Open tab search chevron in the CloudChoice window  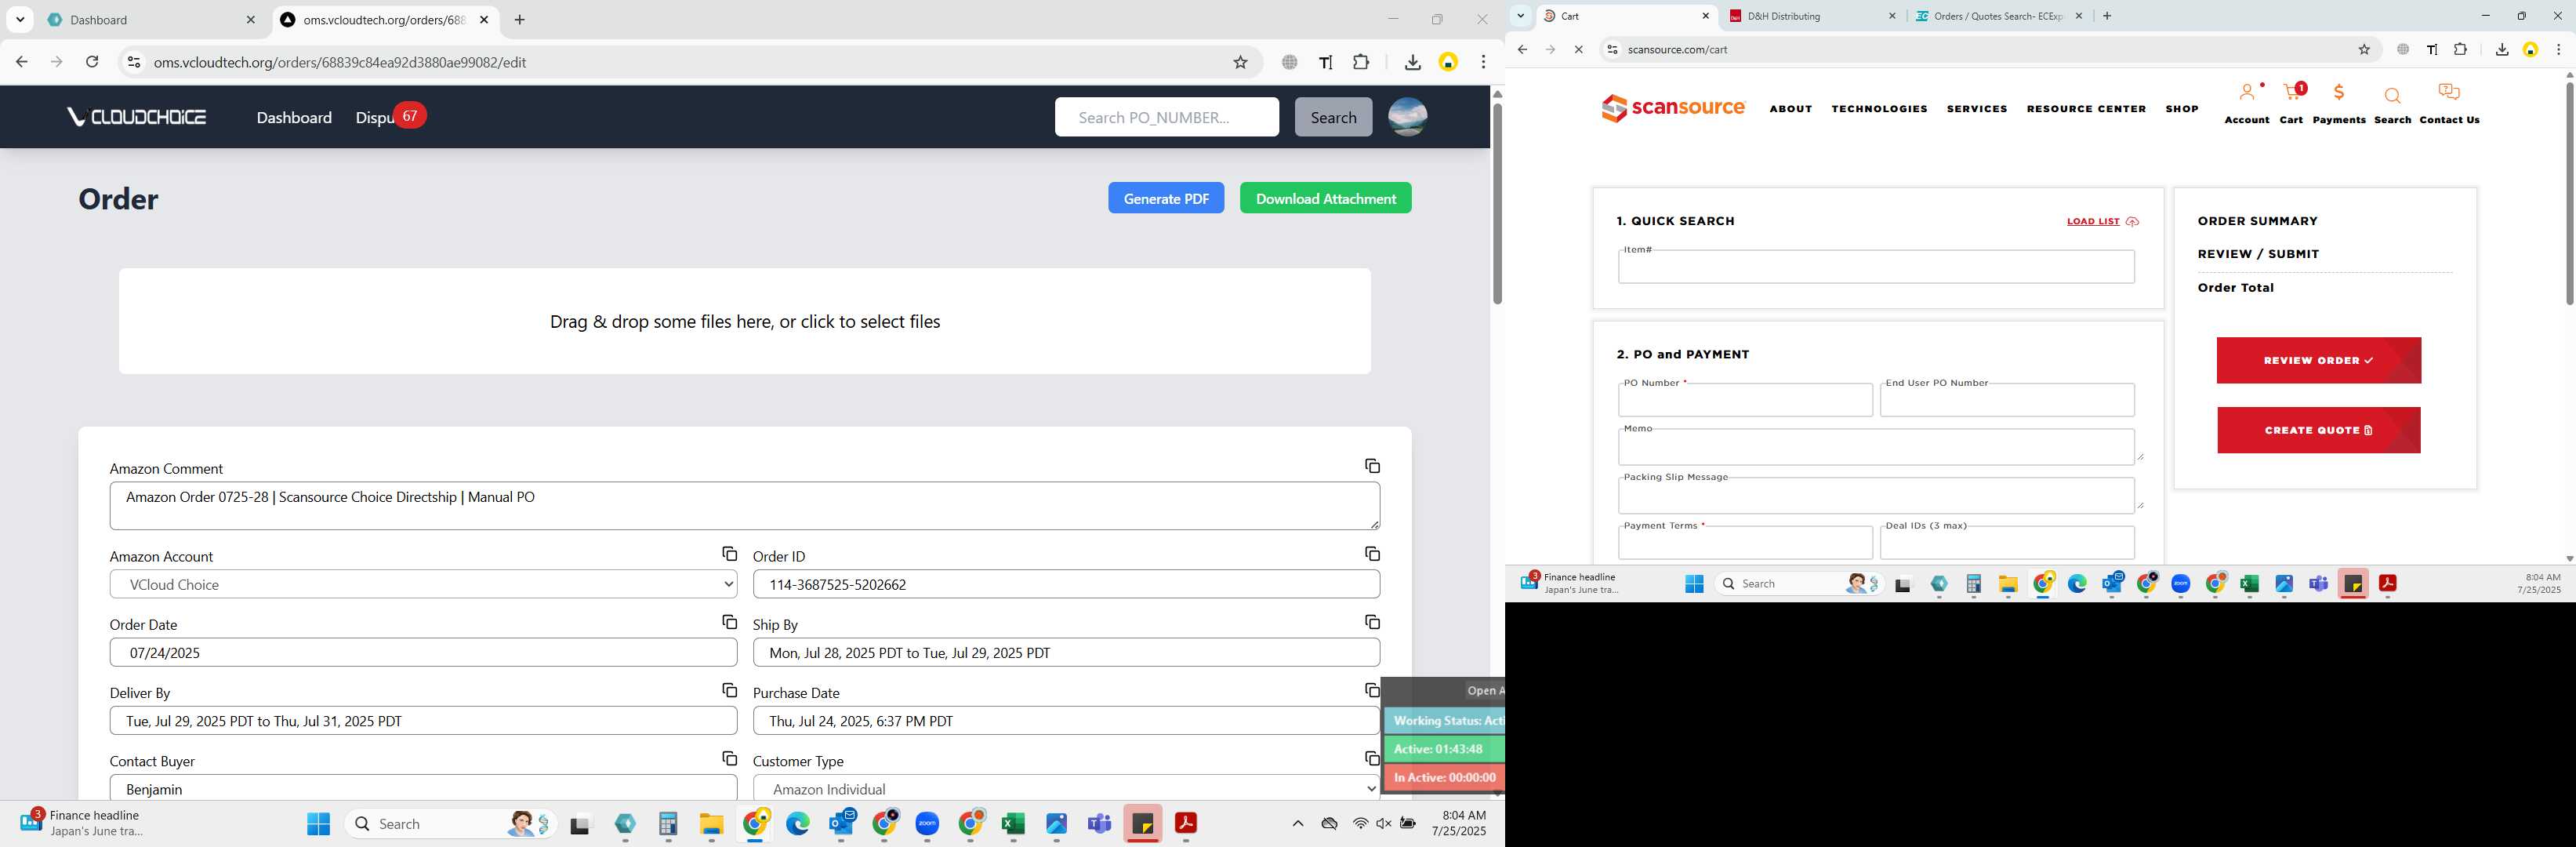pyautogui.click(x=20, y=20)
